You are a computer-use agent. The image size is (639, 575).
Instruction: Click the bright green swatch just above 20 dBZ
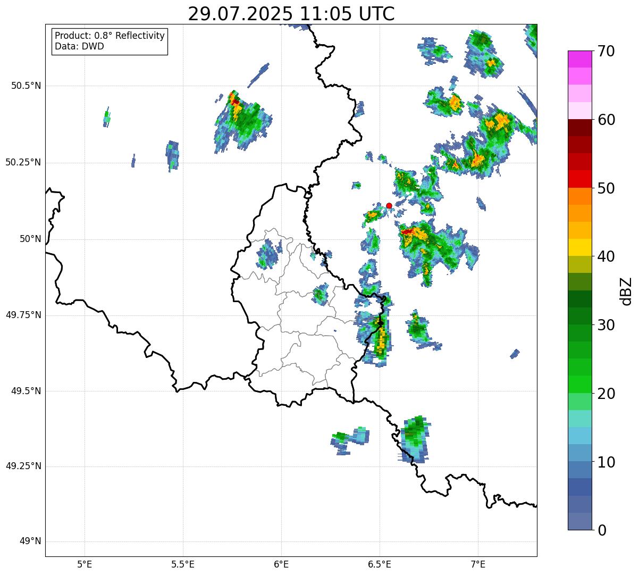tap(579, 385)
